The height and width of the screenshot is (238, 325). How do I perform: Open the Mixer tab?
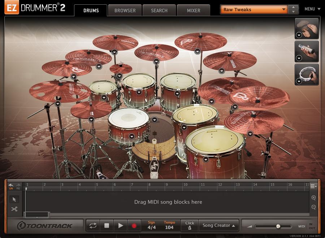point(194,10)
